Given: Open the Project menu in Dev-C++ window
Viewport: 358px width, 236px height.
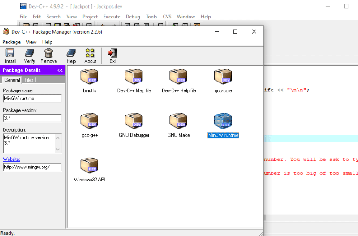Looking at the screenshot, I should tap(90, 17).
